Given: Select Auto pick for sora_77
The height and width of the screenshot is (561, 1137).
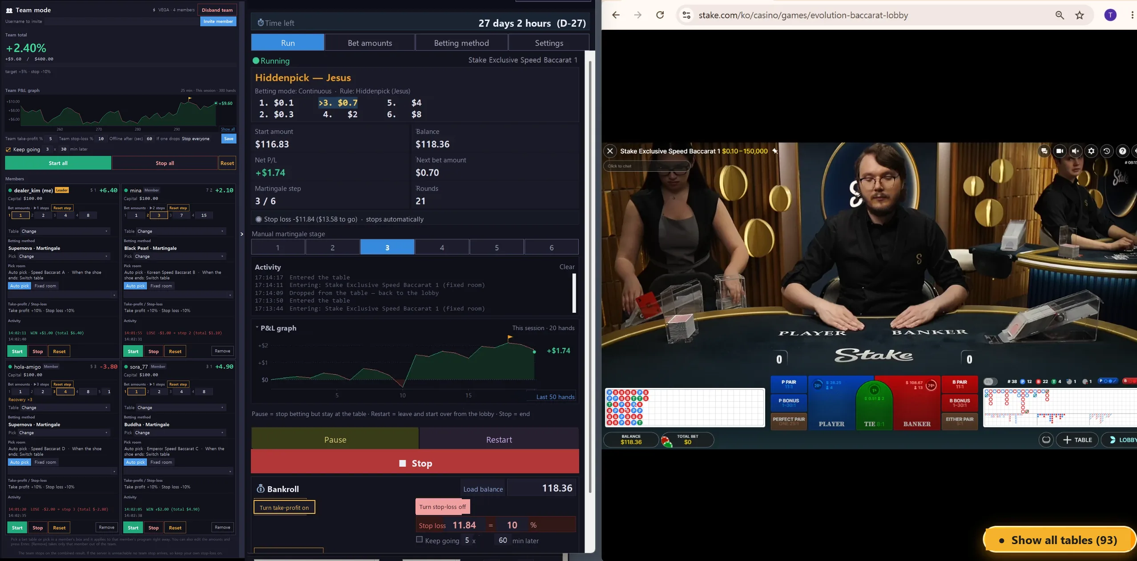Looking at the screenshot, I should (136, 462).
